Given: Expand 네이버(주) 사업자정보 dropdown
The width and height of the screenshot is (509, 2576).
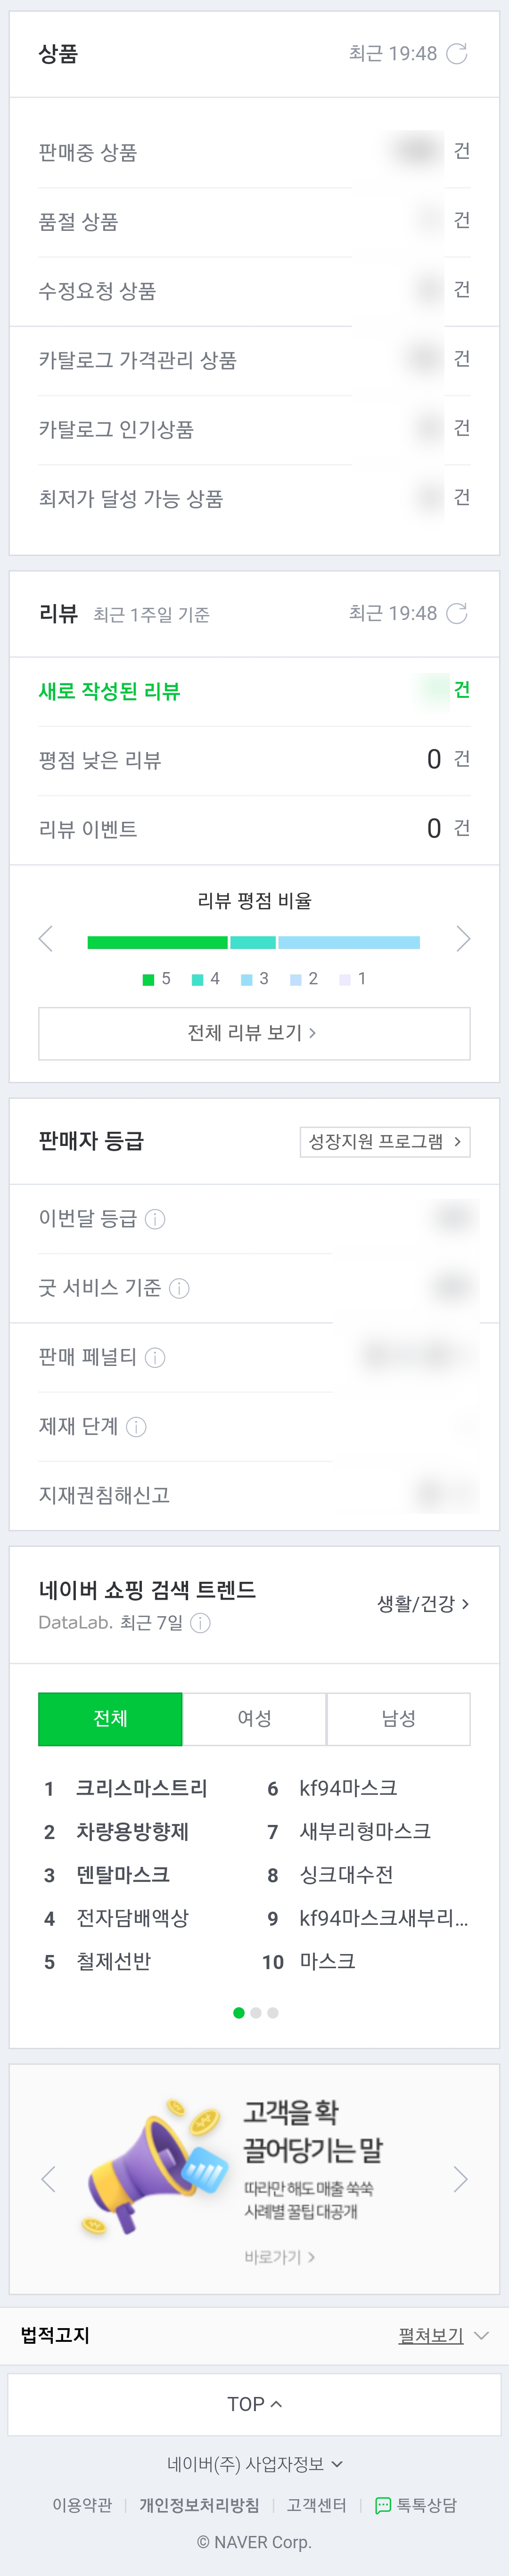Looking at the screenshot, I should (254, 2464).
